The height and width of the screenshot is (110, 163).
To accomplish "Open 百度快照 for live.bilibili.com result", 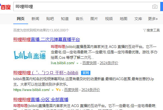I will pos(90,63).
